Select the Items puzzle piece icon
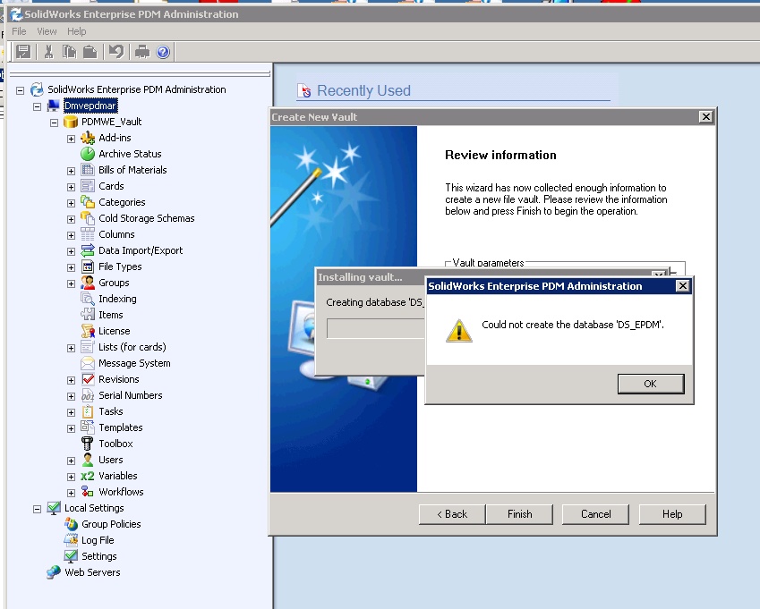Image resolution: width=760 pixels, height=609 pixels. (x=88, y=315)
